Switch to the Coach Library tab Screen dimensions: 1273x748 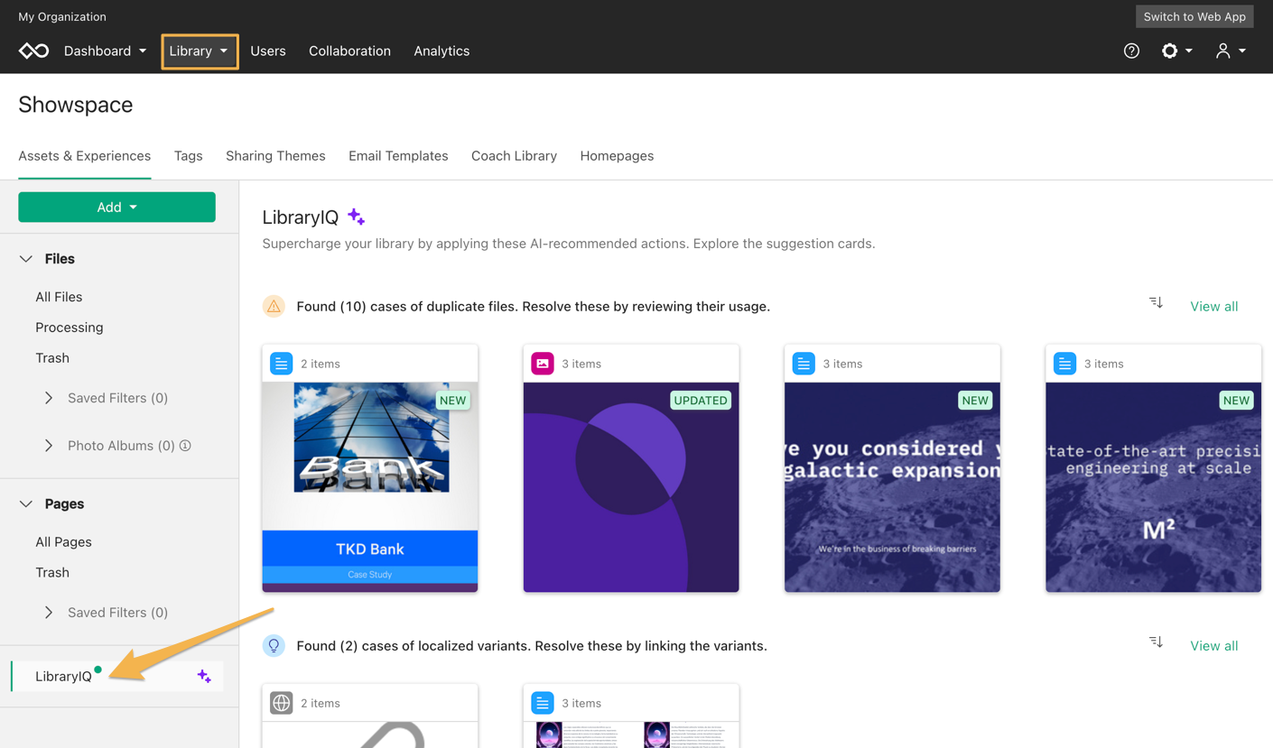(x=514, y=156)
